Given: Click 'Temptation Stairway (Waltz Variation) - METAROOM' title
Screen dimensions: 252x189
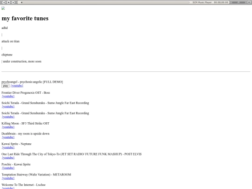Looking at the screenshot, I should [36, 175].
